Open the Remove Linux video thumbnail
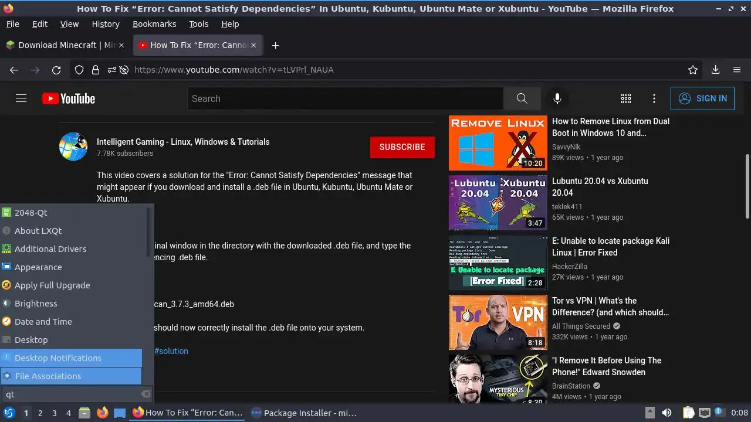This screenshot has width=751, height=422. (498, 143)
